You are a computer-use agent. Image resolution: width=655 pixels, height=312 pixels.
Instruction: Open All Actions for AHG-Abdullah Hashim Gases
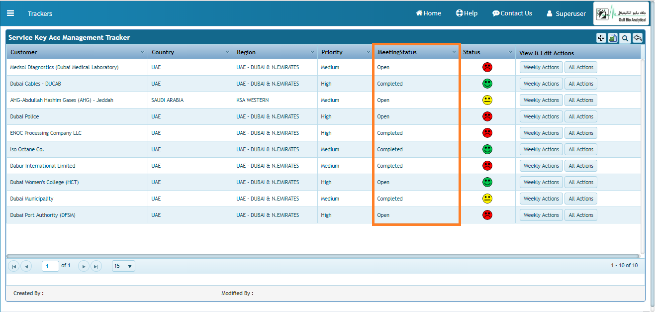[x=581, y=100]
